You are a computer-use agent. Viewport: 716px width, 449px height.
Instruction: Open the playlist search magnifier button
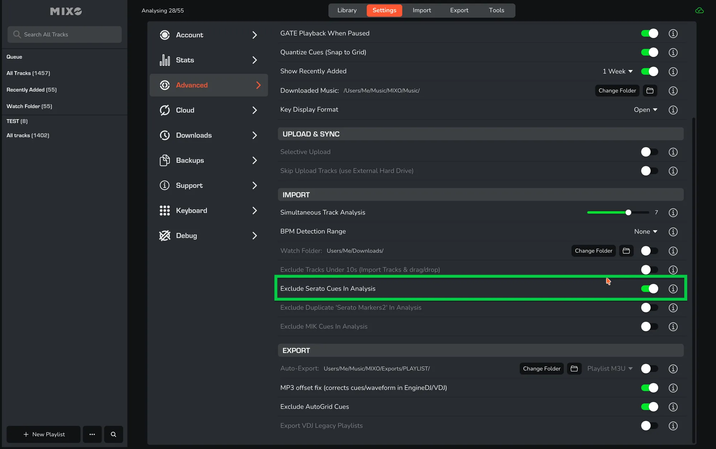[113, 434]
